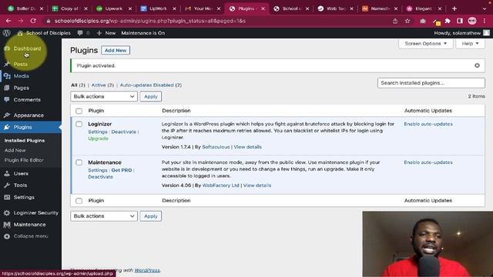This screenshot has height=277, width=493.
Task: Open the Plugin File Editor submenu
Action: [24, 160]
